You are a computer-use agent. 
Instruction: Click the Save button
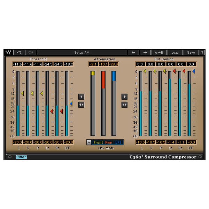pos(191,52)
